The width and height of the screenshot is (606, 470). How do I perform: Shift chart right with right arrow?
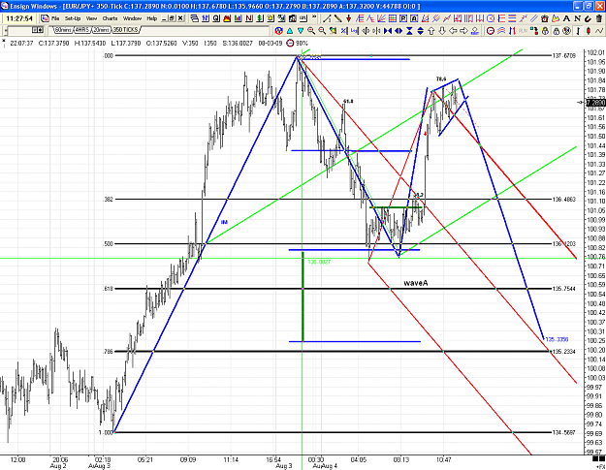[x=463, y=30]
